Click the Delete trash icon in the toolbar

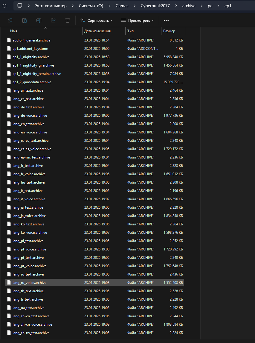68,20
